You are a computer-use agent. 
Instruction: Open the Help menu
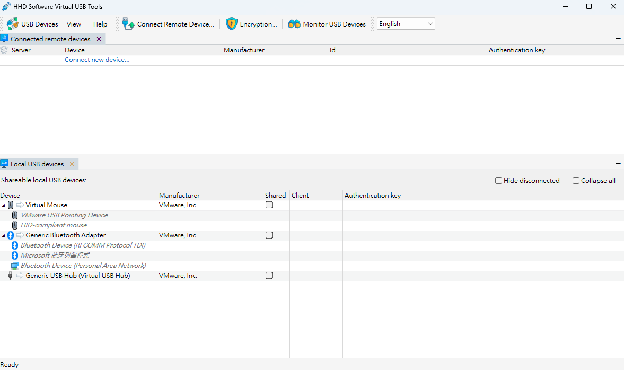pos(100,24)
